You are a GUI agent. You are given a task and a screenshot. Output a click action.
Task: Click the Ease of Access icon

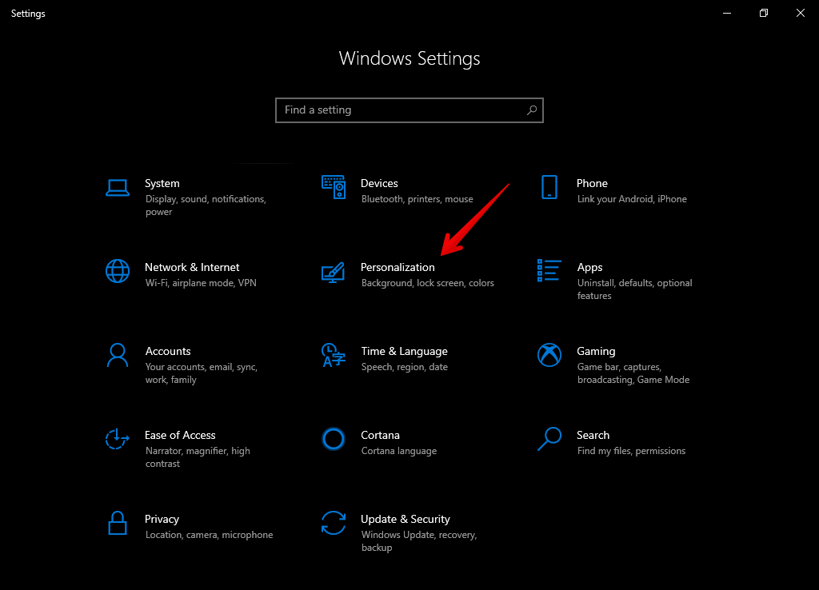pyautogui.click(x=118, y=439)
